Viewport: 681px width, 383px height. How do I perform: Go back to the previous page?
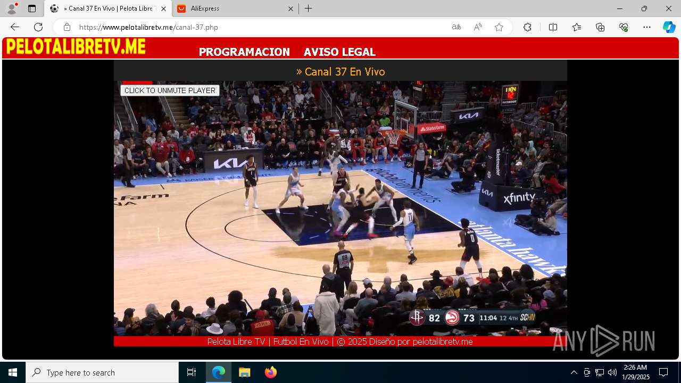point(15,27)
